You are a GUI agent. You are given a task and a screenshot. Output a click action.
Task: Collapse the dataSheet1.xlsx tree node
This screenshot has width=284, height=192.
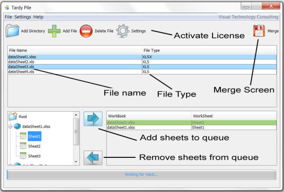pyautogui.click(x=11, y=126)
